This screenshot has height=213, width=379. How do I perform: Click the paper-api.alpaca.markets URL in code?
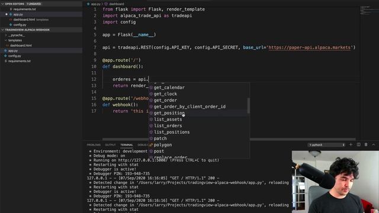click(309, 47)
